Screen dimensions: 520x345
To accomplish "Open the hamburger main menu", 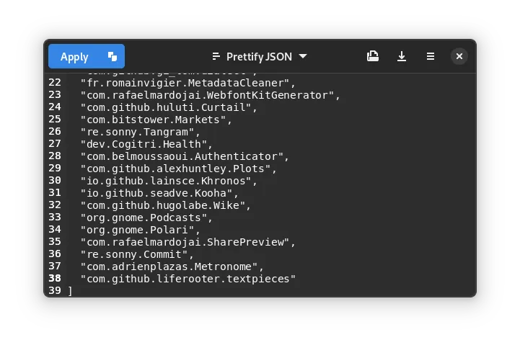I will click(431, 56).
